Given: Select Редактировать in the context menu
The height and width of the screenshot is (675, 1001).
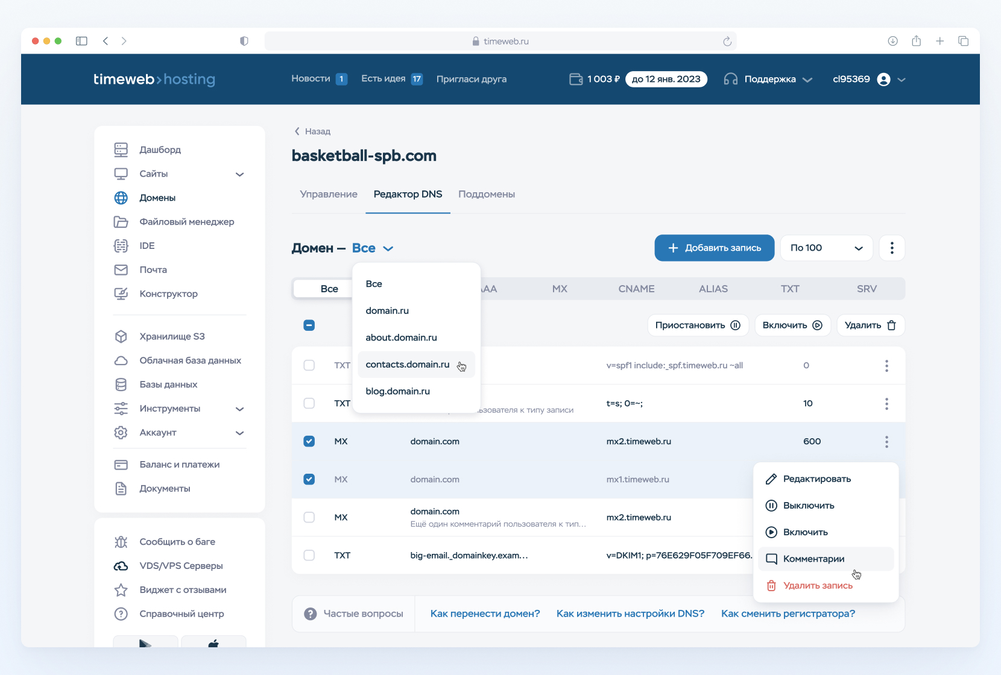Looking at the screenshot, I should 826,479.
